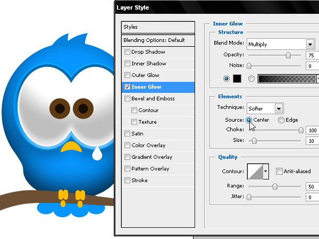This screenshot has height=239, width=319.
Task: Select the gradient glow radio button
Action: pos(251,79)
